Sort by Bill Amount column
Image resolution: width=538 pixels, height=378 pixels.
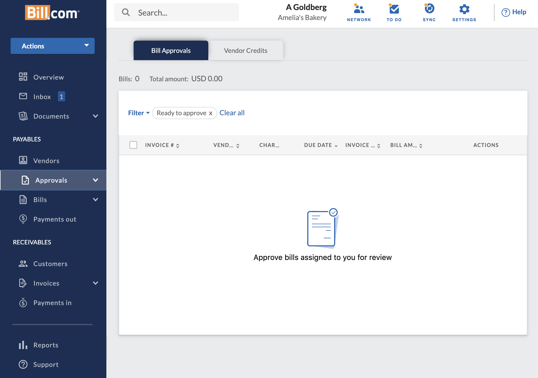406,145
